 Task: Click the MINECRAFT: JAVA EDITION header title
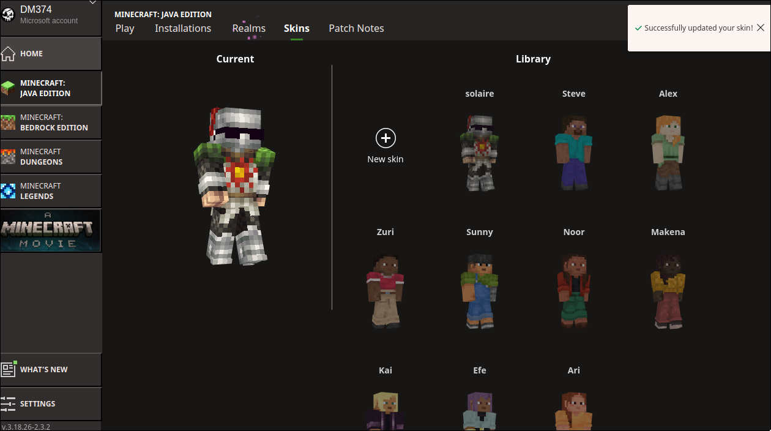pyautogui.click(x=163, y=14)
